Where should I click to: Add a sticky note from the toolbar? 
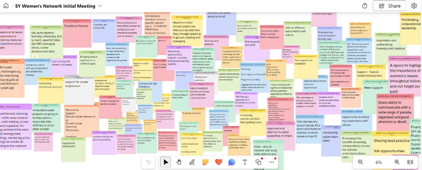205,162
